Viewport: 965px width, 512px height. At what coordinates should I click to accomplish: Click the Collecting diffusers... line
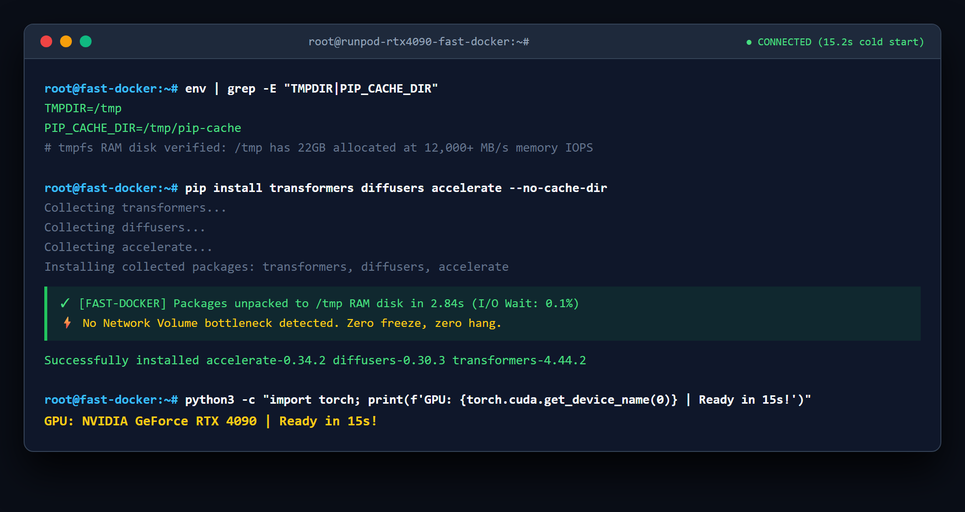coord(125,227)
